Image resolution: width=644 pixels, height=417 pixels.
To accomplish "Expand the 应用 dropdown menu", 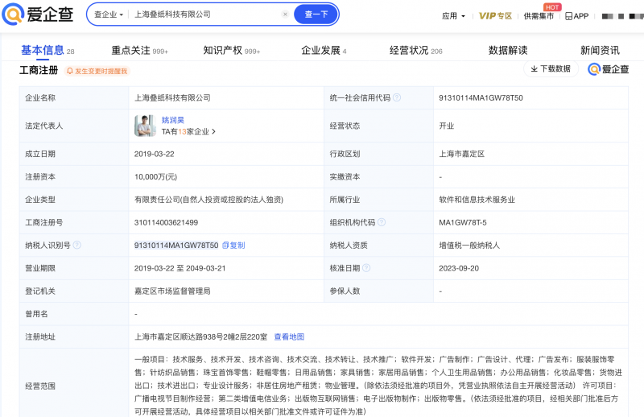I will point(453,16).
